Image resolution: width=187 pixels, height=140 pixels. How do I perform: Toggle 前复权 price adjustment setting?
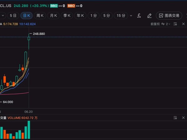tap(155, 24)
